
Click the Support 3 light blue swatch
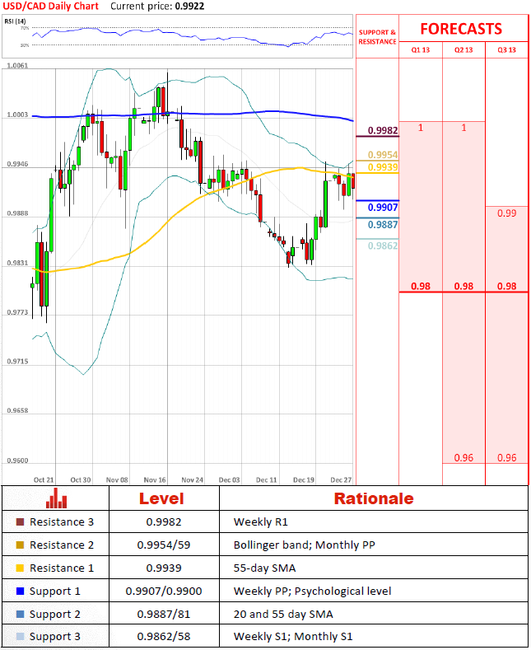20,636
